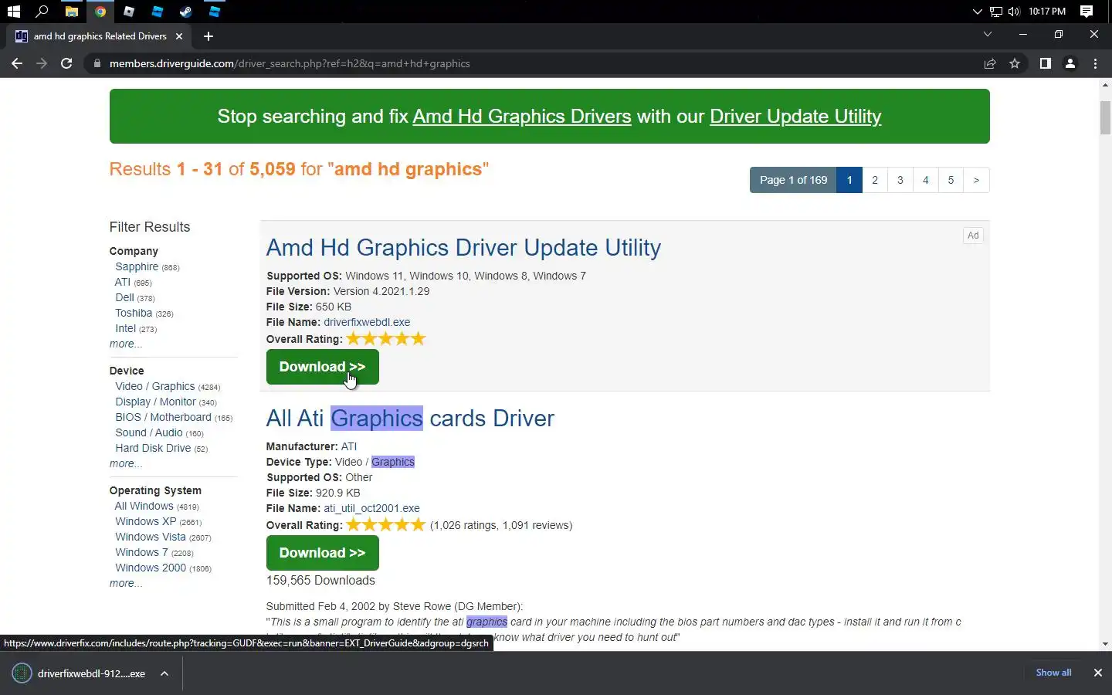Click the ati_util_oct2001.exe file name link
Image resolution: width=1112 pixels, height=695 pixels.
point(371,508)
